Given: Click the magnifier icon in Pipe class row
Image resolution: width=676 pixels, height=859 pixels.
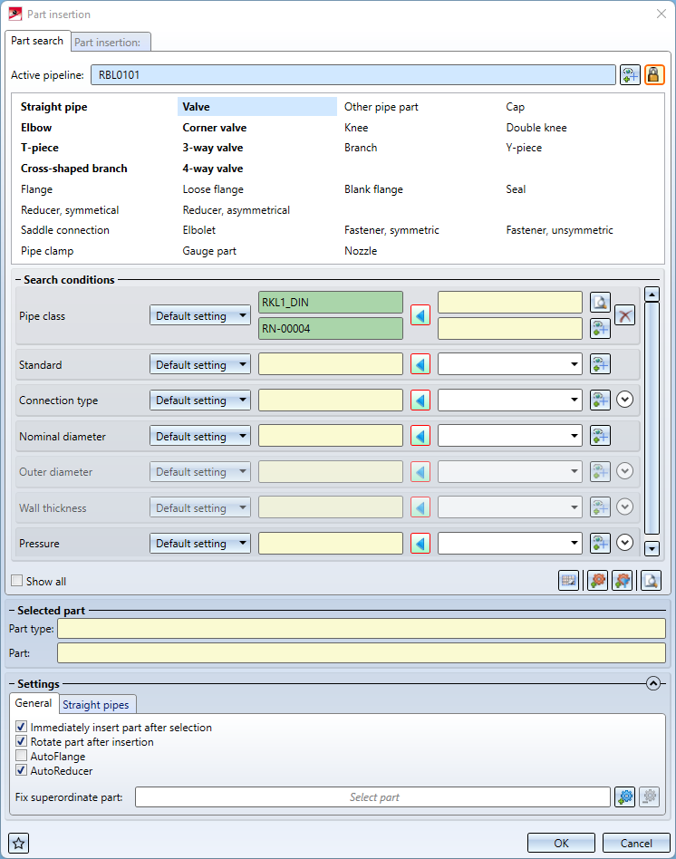Looking at the screenshot, I should tap(599, 303).
